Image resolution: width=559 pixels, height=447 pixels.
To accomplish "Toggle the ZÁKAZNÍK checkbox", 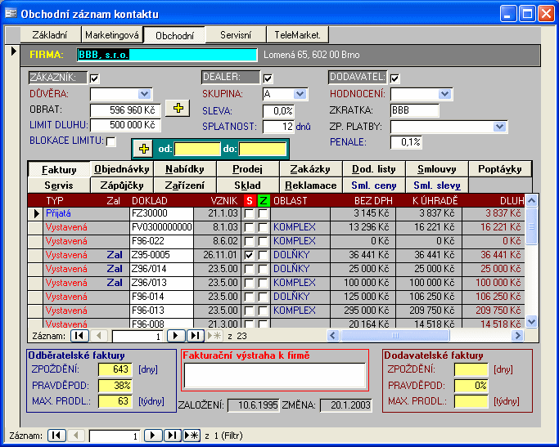I will (x=94, y=78).
